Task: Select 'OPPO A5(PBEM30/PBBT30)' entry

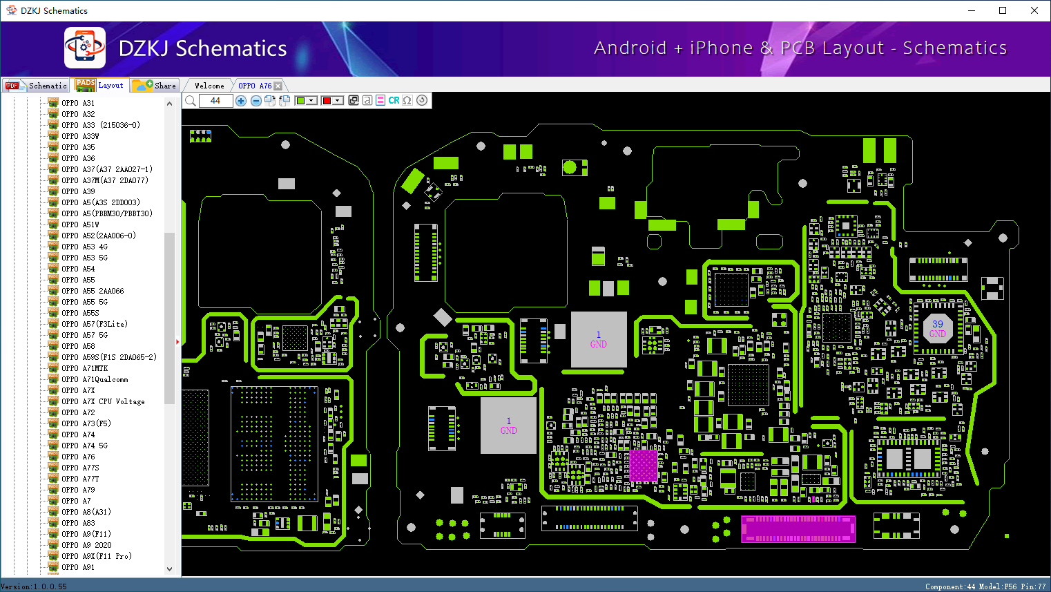Action: tap(107, 213)
